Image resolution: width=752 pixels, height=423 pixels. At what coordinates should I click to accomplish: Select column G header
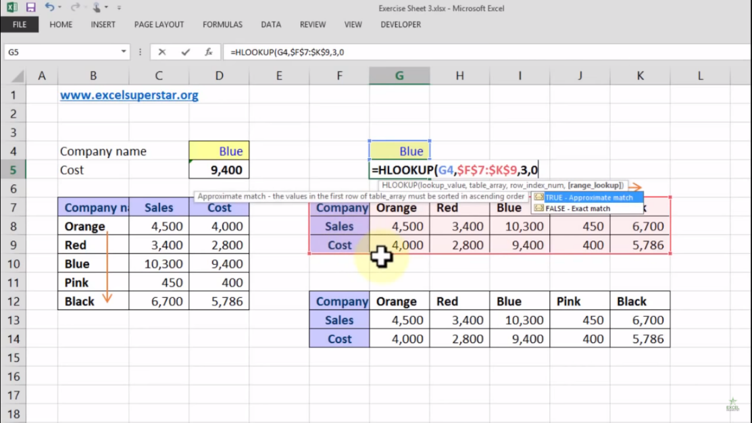pos(399,76)
